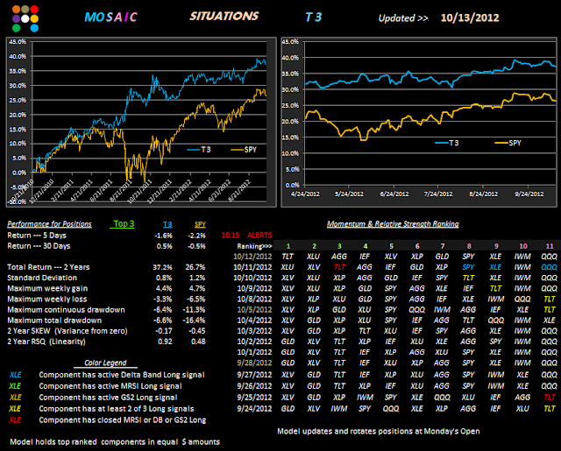Click the updated date 10/13/2012

470,18
